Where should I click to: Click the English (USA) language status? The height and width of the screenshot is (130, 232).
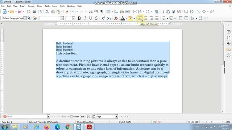point(125,122)
